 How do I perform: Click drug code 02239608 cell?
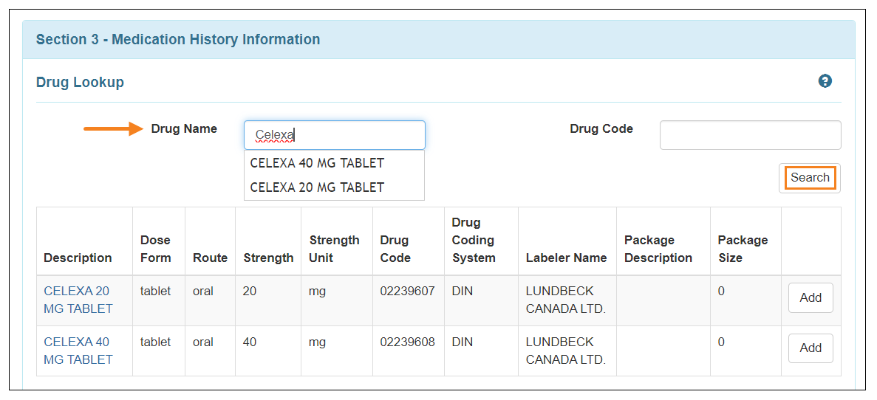click(407, 342)
